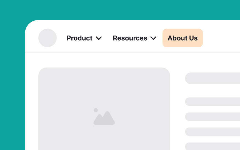Click empty navbar space right of About Us

click(x=221, y=38)
